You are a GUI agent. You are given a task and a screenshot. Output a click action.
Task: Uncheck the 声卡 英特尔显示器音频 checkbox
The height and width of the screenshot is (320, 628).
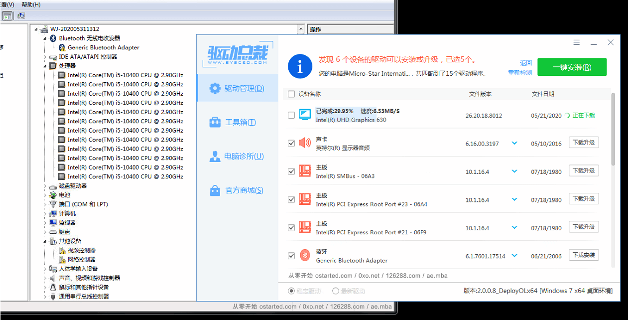[291, 143]
